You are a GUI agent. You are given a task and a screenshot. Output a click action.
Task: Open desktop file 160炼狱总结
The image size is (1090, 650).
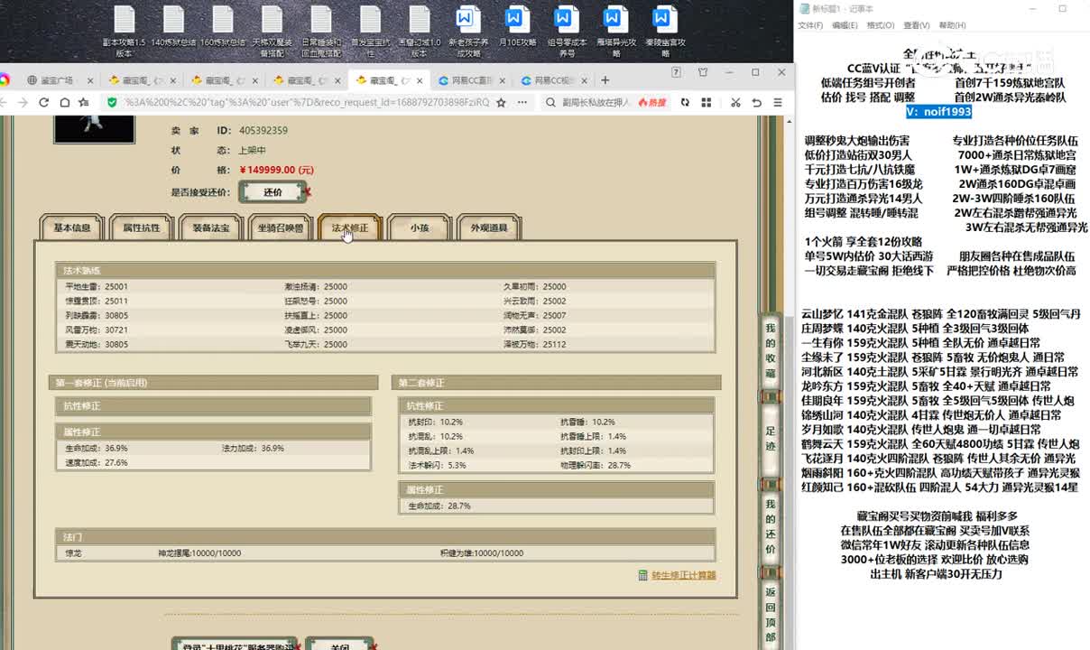tap(223, 26)
